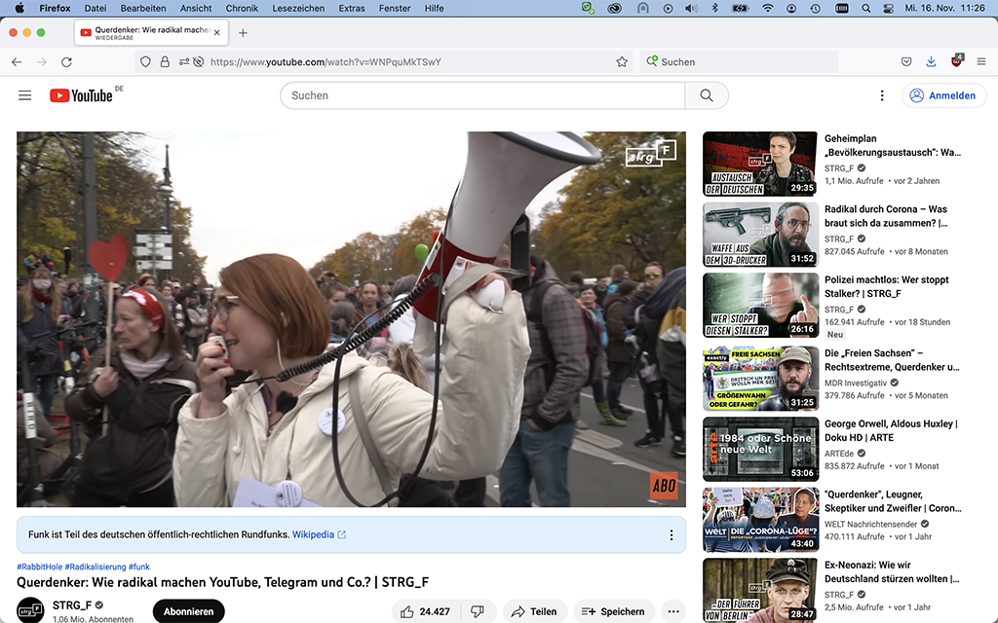Open Wi-Fi status in menu bar
Viewport: 998px width, 623px height.
[768, 8]
